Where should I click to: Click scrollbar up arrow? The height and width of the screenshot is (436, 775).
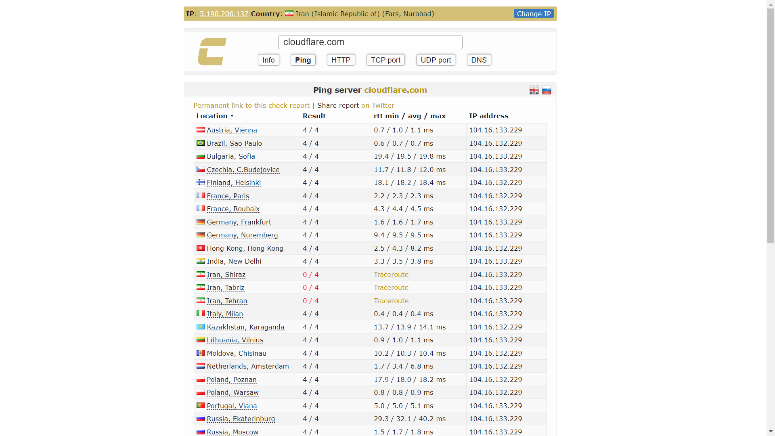coord(771,4)
